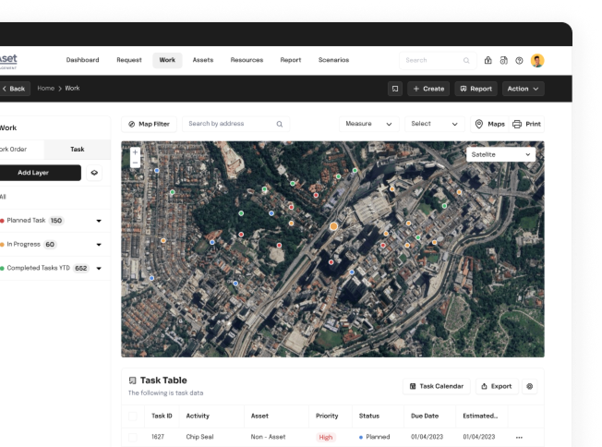
Task: Tick the checkbox for task 1627
Action: (x=133, y=437)
